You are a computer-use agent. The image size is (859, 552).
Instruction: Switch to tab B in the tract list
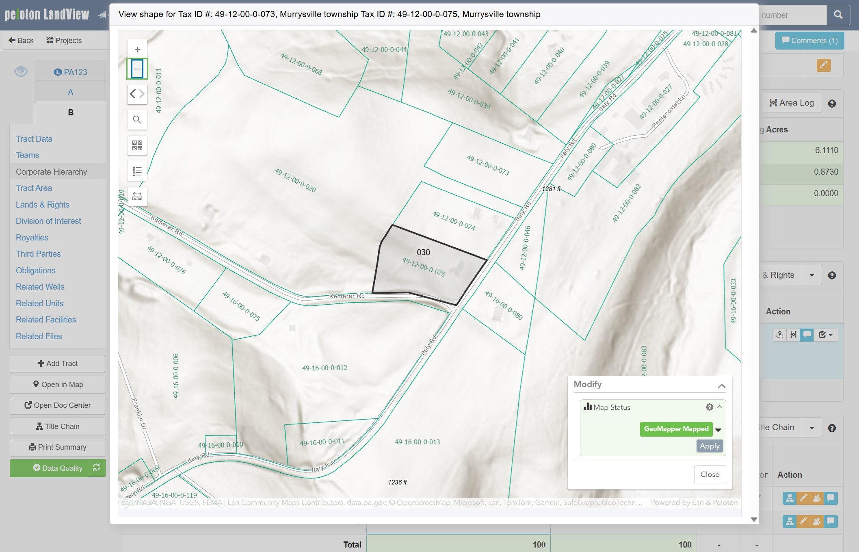(71, 112)
